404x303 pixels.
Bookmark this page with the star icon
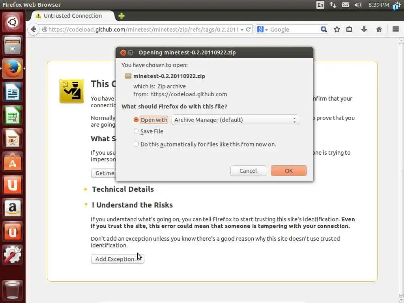tap(337, 29)
